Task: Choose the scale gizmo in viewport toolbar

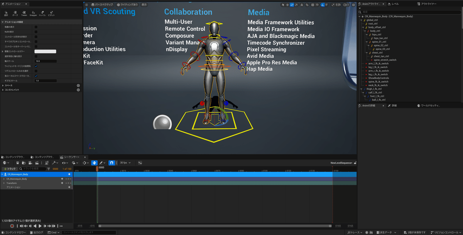Action: click(x=296, y=5)
